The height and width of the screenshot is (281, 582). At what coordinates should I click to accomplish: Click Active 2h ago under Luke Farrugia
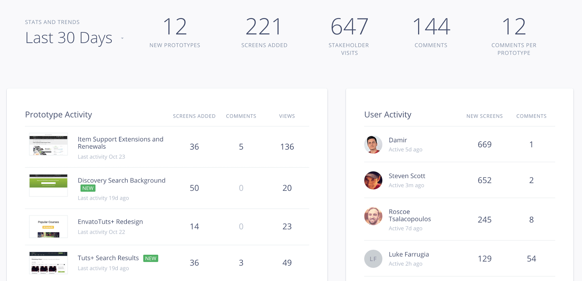tap(405, 264)
